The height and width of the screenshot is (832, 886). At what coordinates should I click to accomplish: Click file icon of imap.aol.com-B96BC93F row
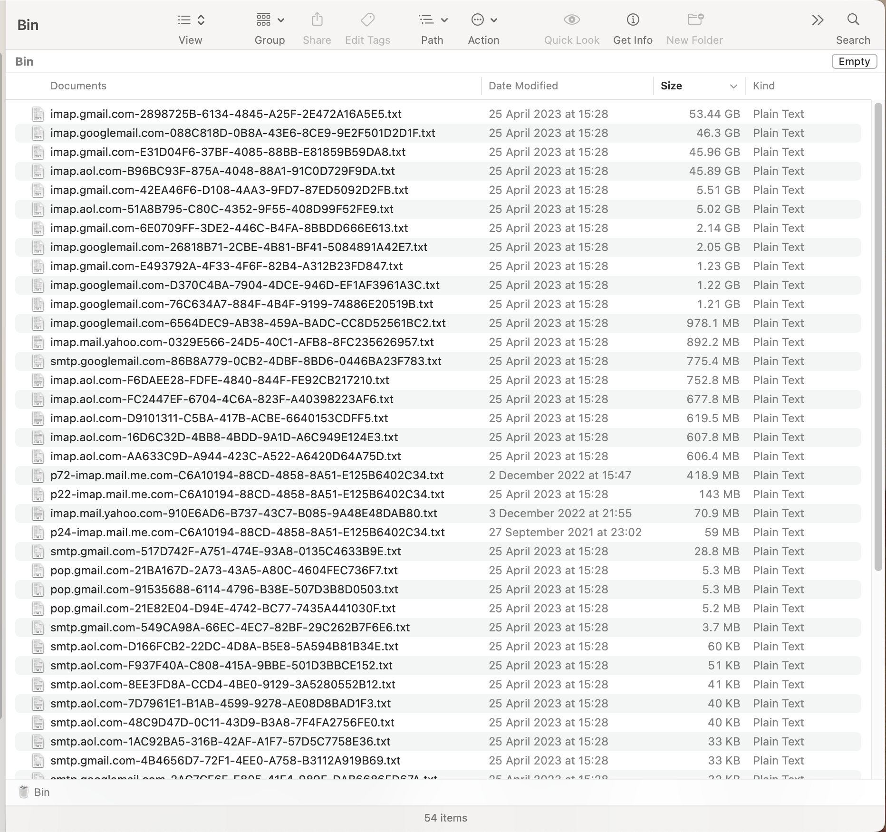[x=38, y=171]
